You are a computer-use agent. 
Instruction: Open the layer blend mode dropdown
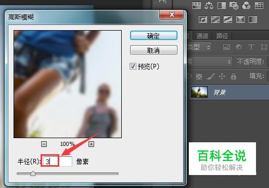[210, 61]
